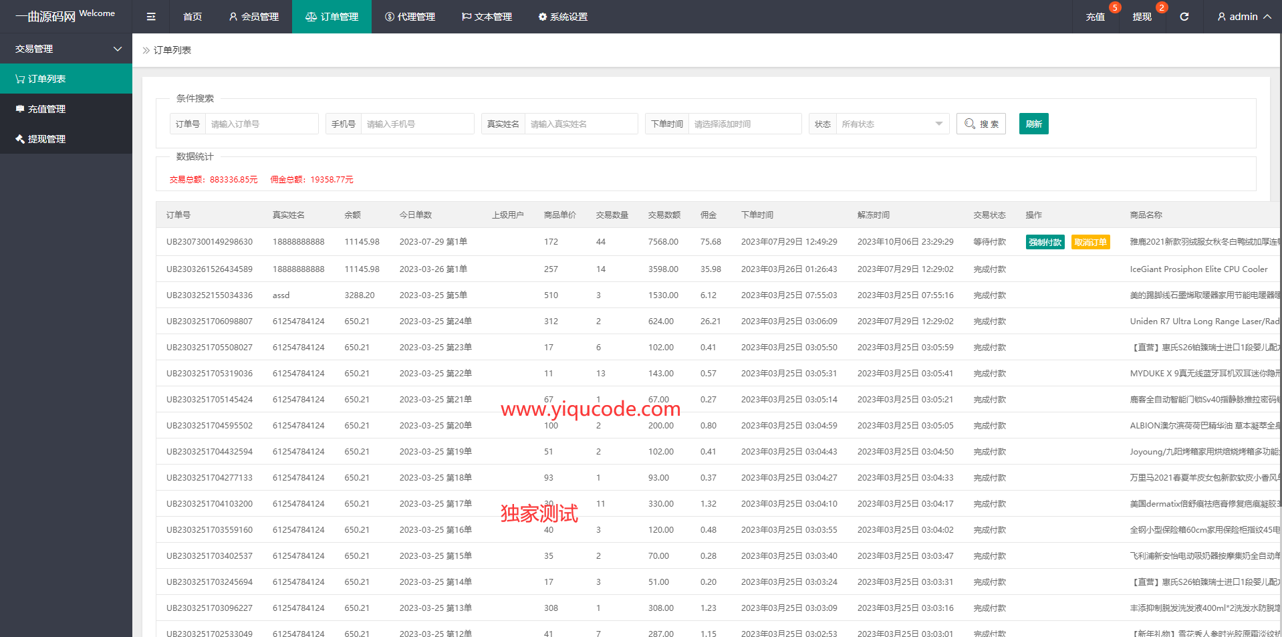Screen dimensions: 1282x637
Task: Open 代理管理 menu
Action: coord(410,17)
